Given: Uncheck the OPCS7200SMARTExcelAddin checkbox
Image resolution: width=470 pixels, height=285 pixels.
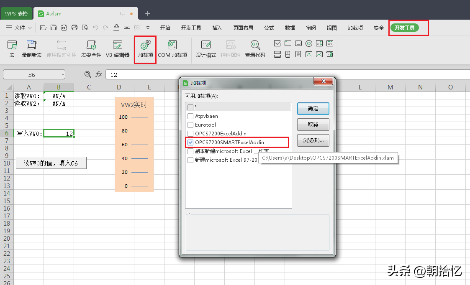Looking at the screenshot, I should (190, 142).
